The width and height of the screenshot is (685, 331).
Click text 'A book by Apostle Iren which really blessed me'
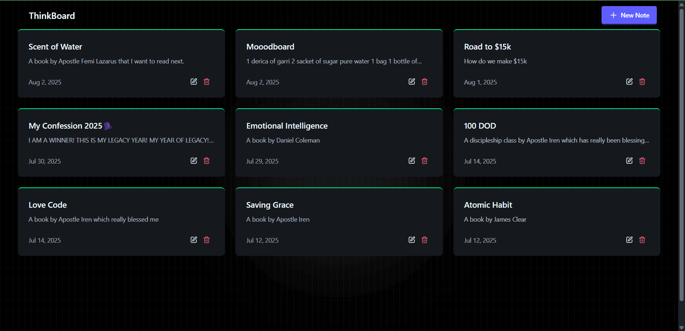93,219
